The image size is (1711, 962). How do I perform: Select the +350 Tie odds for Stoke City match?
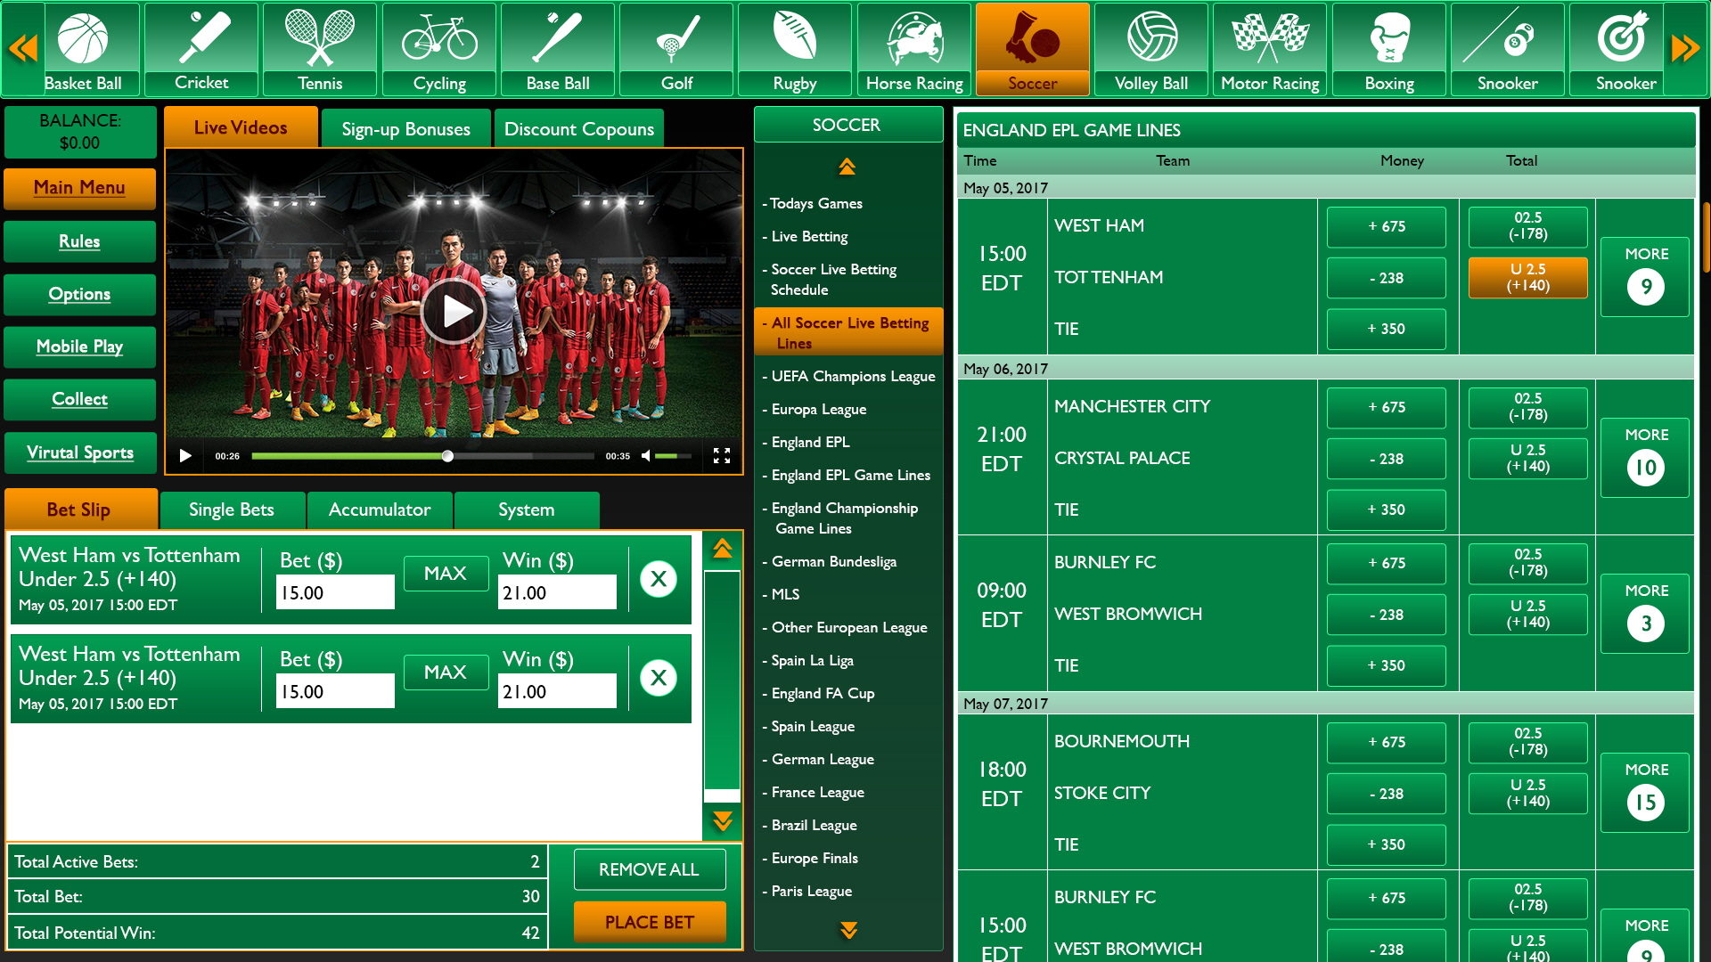(1386, 844)
